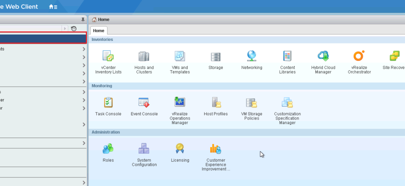
Task: Open the Roles administration page
Action: click(108, 153)
